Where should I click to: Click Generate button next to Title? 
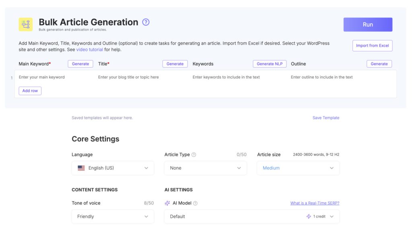point(175,64)
